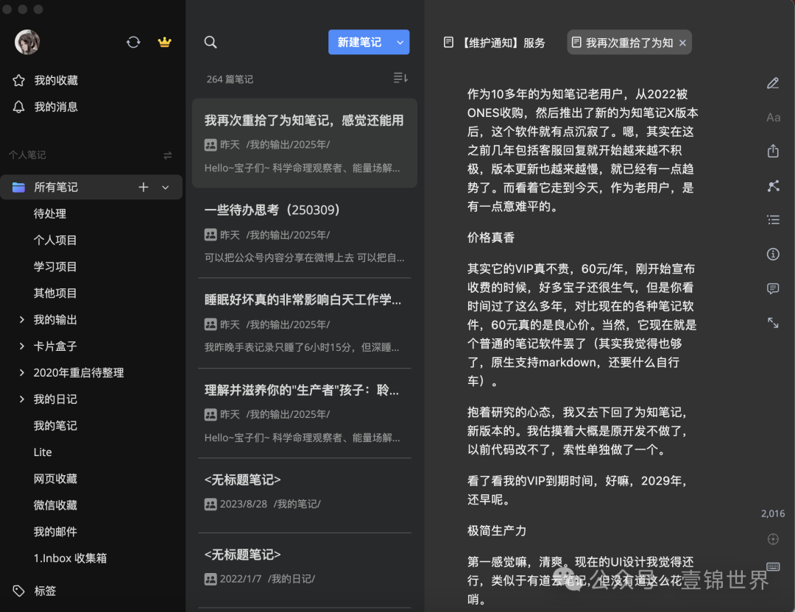
Task: Click the 价格真香 heading in the note
Action: (x=491, y=238)
